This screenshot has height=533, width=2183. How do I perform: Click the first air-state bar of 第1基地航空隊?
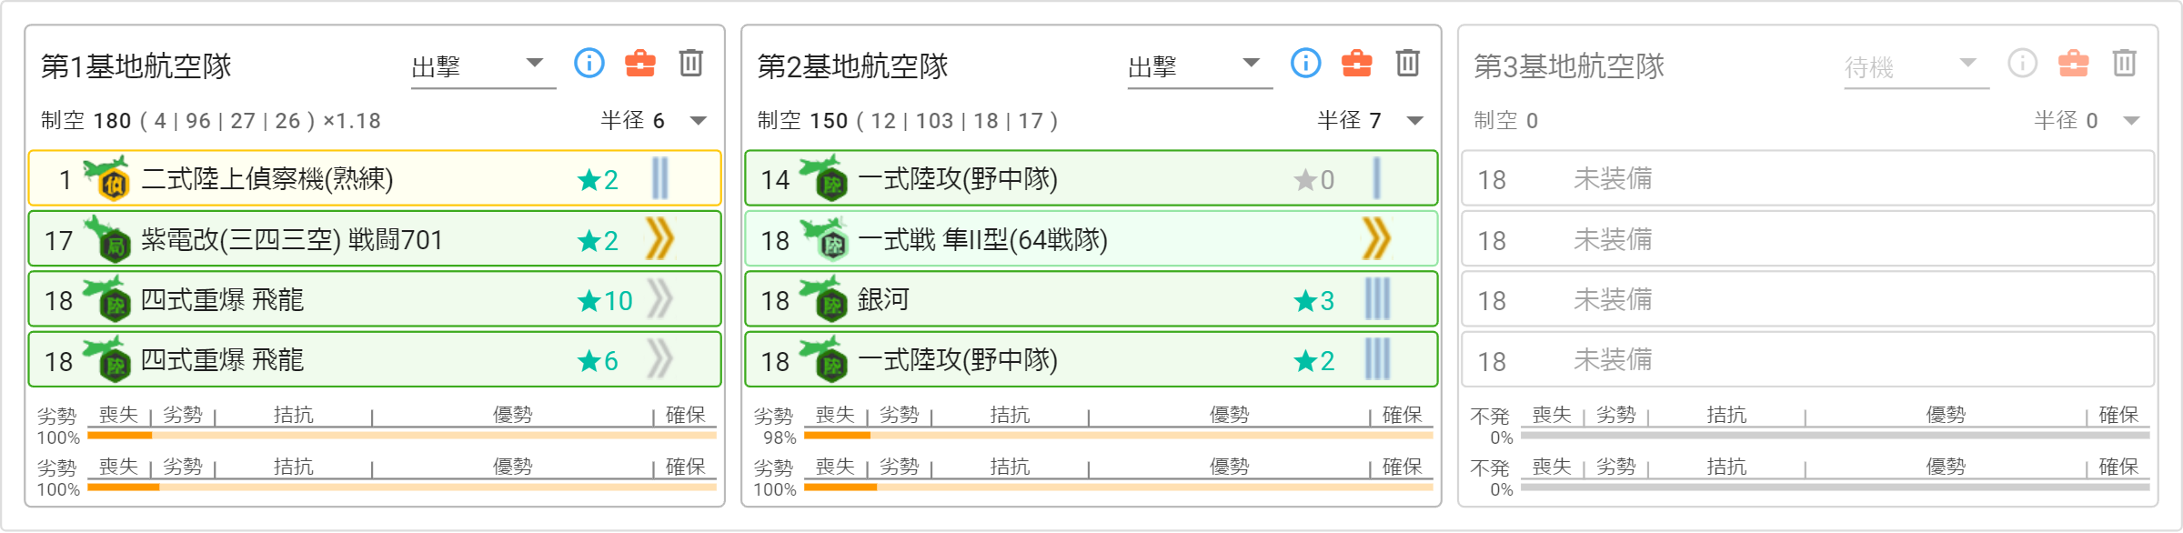click(x=402, y=436)
